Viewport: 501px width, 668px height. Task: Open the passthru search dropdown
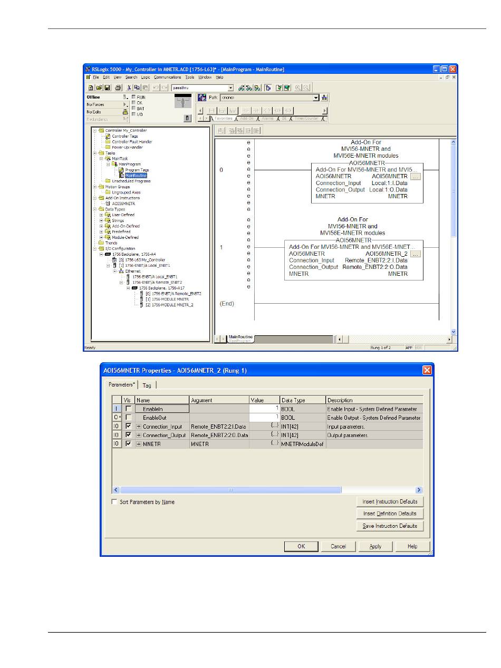click(230, 88)
